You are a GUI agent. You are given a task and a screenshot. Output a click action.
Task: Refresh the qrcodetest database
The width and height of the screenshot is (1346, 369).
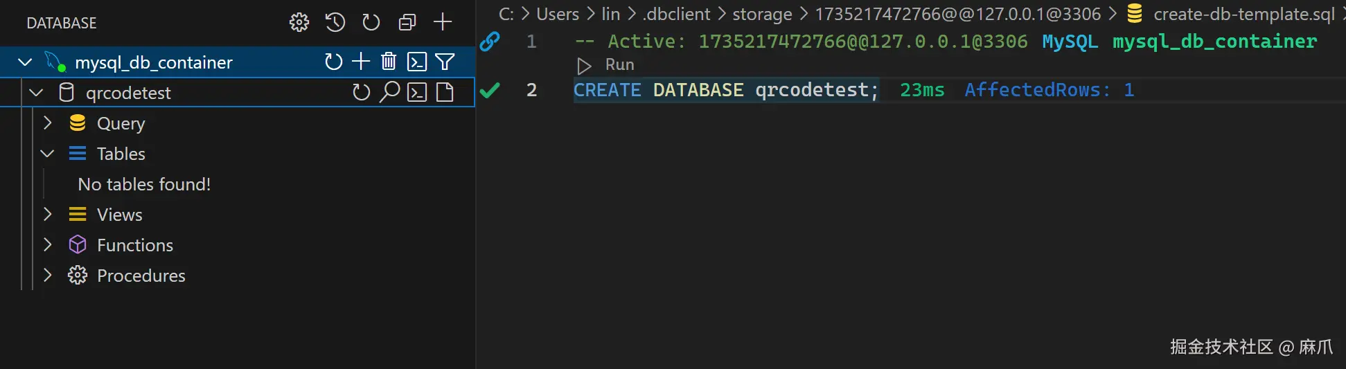tap(361, 92)
